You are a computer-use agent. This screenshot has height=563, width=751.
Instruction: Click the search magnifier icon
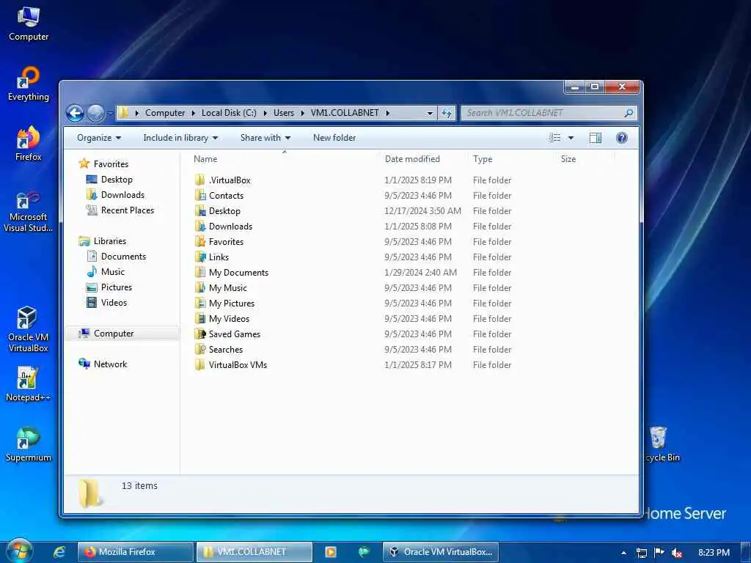tap(629, 113)
